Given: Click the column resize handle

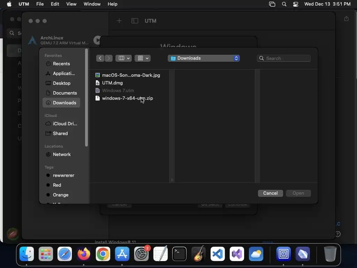Looking at the screenshot, I should (172, 180).
